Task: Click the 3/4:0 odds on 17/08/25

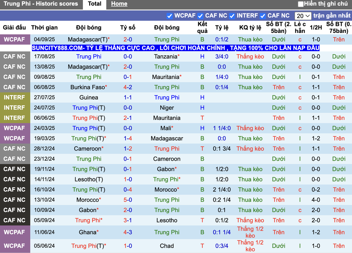Action: (x=222, y=57)
